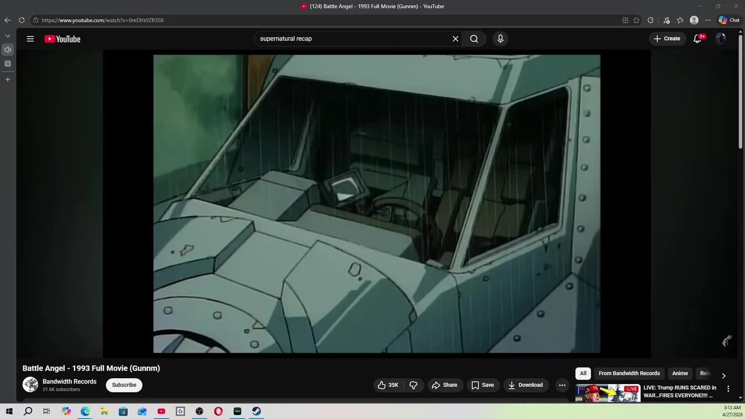The image size is (745, 419).
Task: Open Outlook from the taskbar
Action: coord(142,411)
